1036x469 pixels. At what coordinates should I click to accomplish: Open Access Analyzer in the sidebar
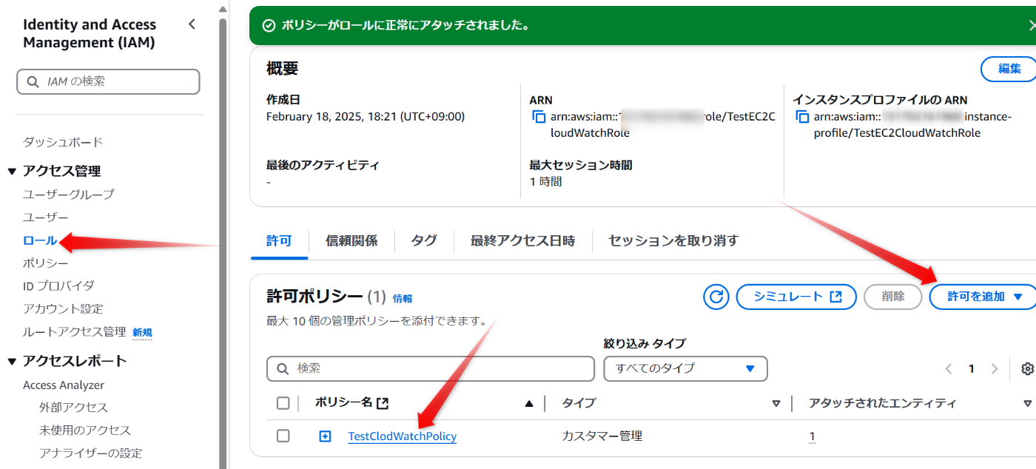[x=64, y=385]
